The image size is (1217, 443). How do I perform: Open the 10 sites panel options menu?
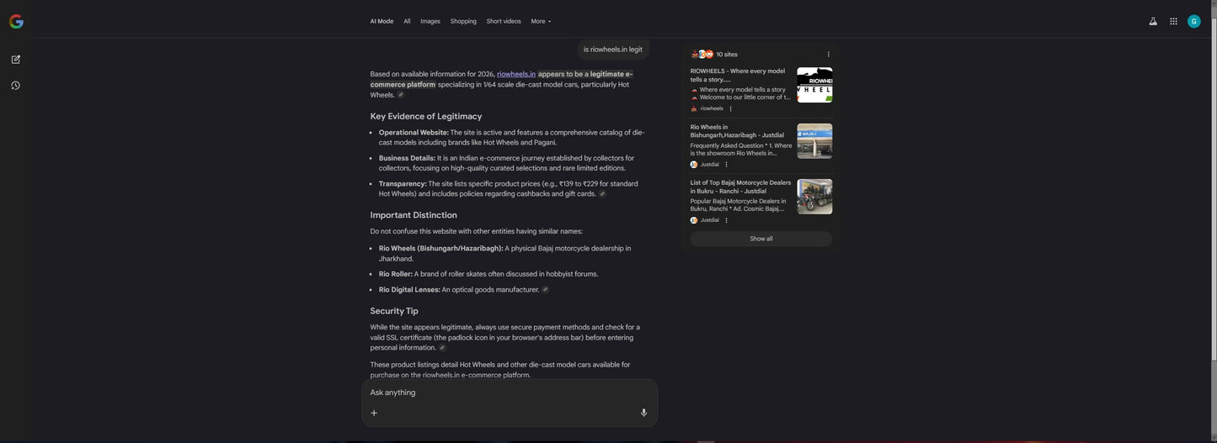[829, 55]
